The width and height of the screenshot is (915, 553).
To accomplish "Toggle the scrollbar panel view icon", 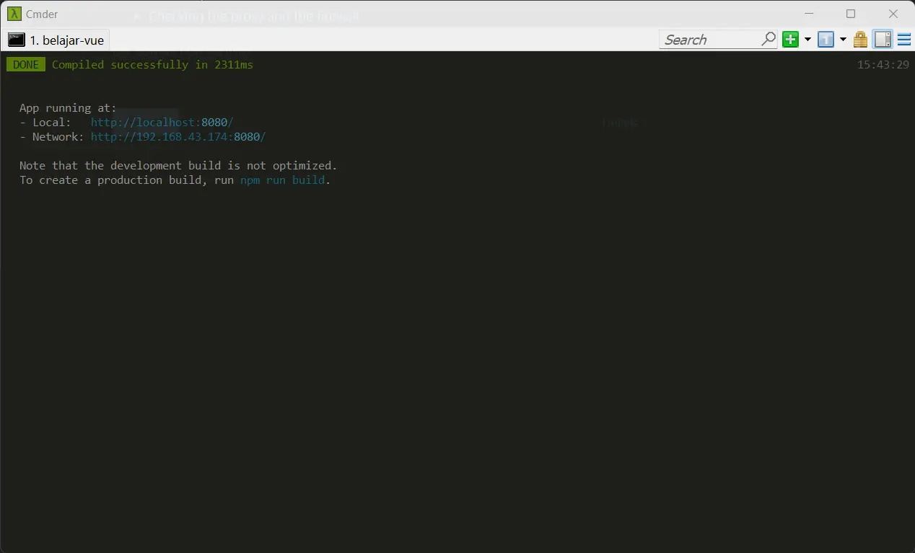I will pyautogui.click(x=883, y=40).
